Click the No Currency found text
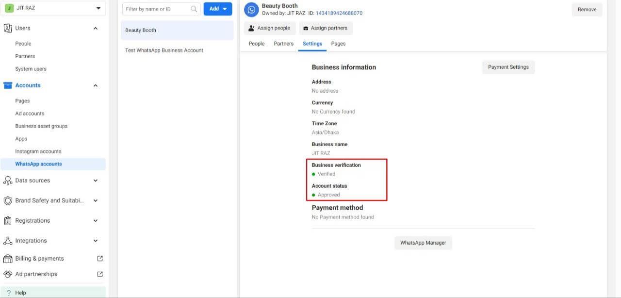 (333, 112)
